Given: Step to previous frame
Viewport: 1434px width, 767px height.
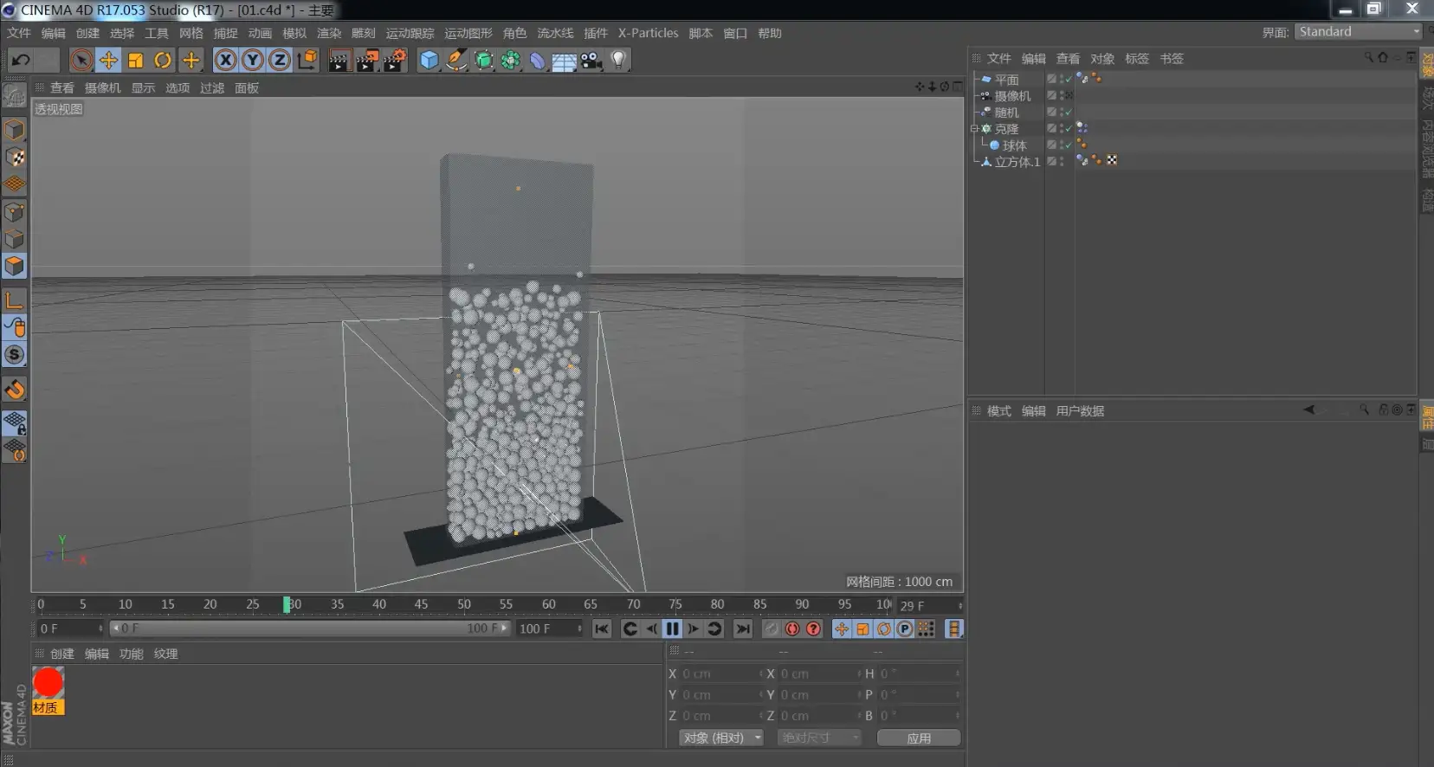Looking at the screenshot, I should (651, 628).
